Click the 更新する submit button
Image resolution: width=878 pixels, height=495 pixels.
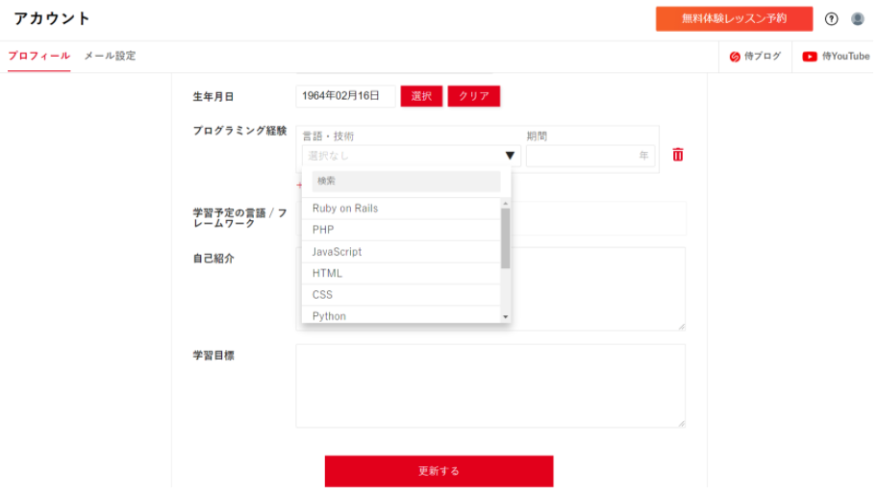(x=439, y=471)
